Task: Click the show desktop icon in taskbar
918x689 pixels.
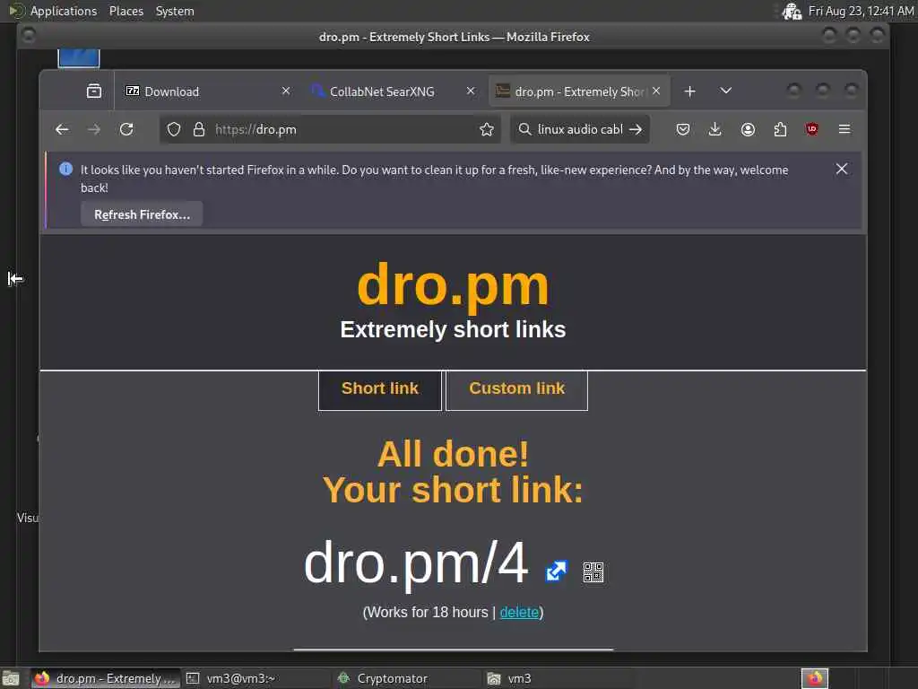Action: [x=11, y=678]
